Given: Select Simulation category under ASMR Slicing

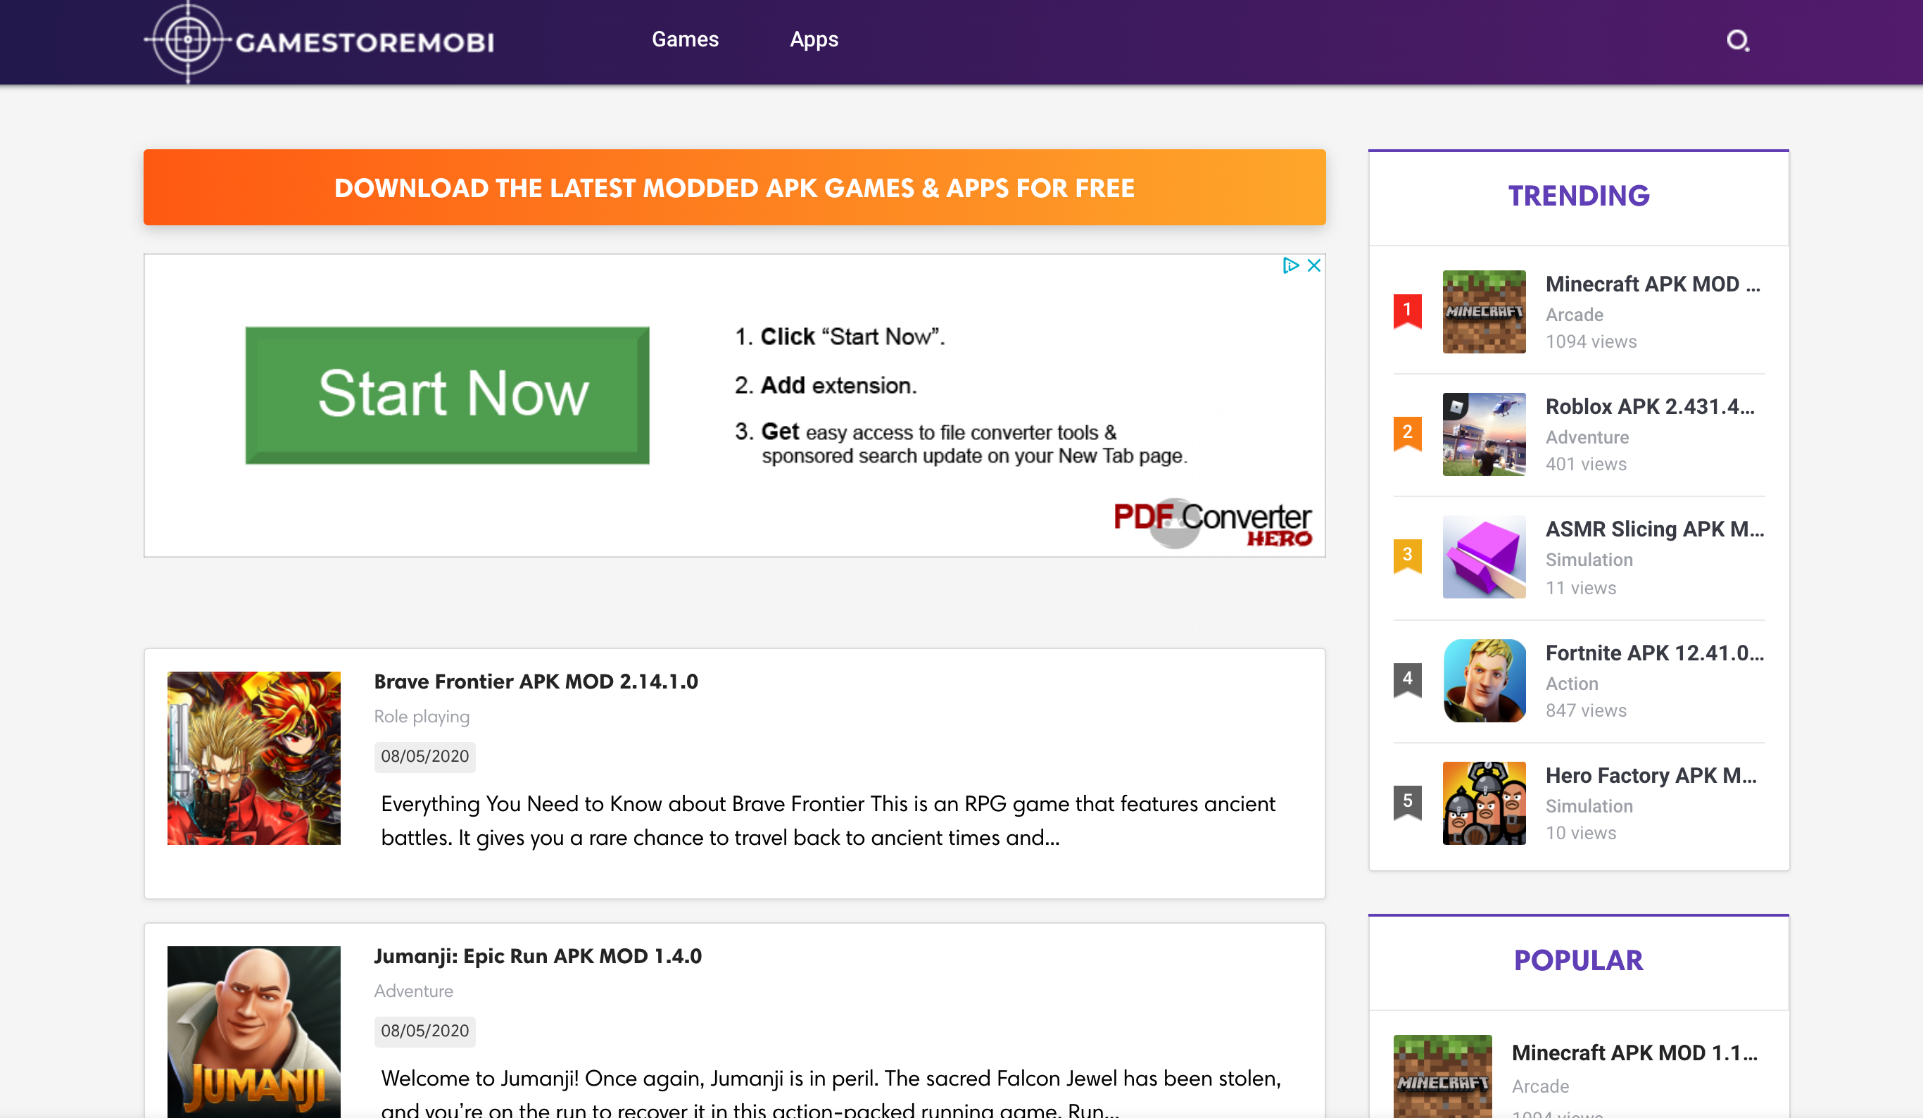Looking at the screenshot, I should tap(1589, 560).
